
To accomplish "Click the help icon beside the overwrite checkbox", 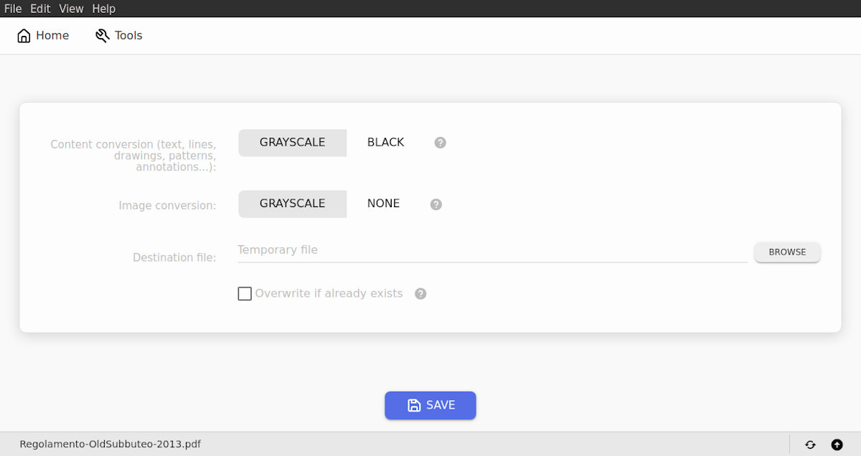I will coord(420,293).
